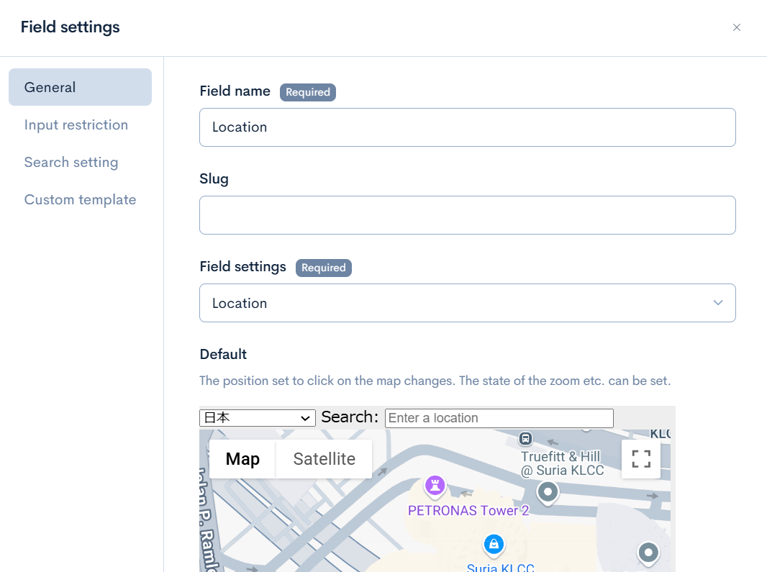Image resolution: width=767 pixels, height=572 pixels.
Task: Click the map search 'Enter a location' box
Action: pos(499,418)
